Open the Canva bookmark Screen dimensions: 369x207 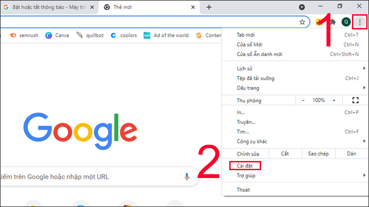58,35
